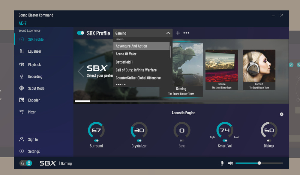Adjust the master volume slider handle
The height and width of the screenshot is (175, 300).
[259, 163]
